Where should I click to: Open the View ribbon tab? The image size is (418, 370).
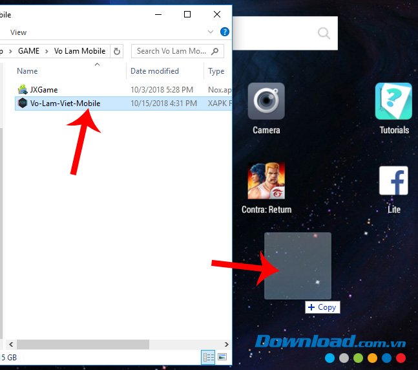coord(18,32)
